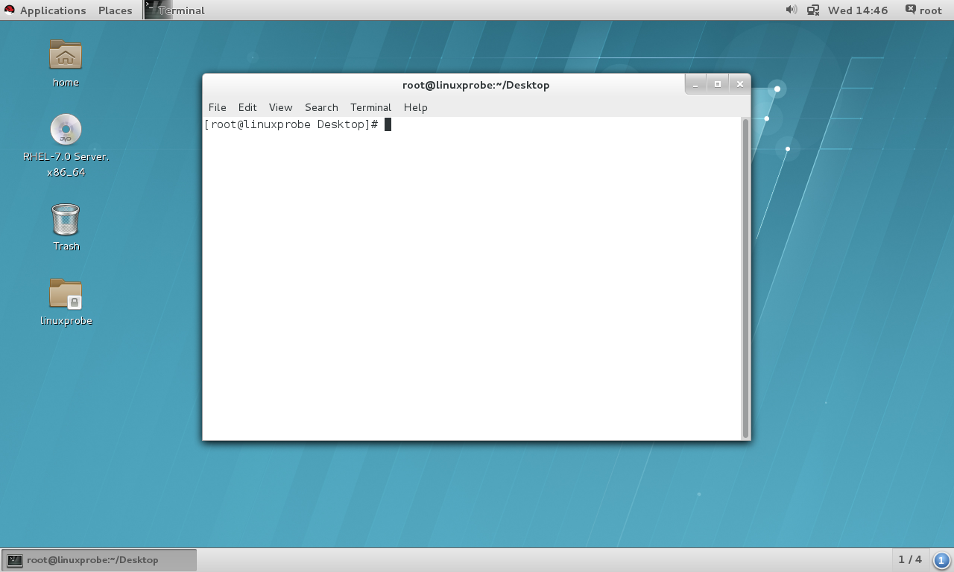The image size is (954, 572).
Task: Open the home folder desktop icon
Action: [x=66, y=55]
